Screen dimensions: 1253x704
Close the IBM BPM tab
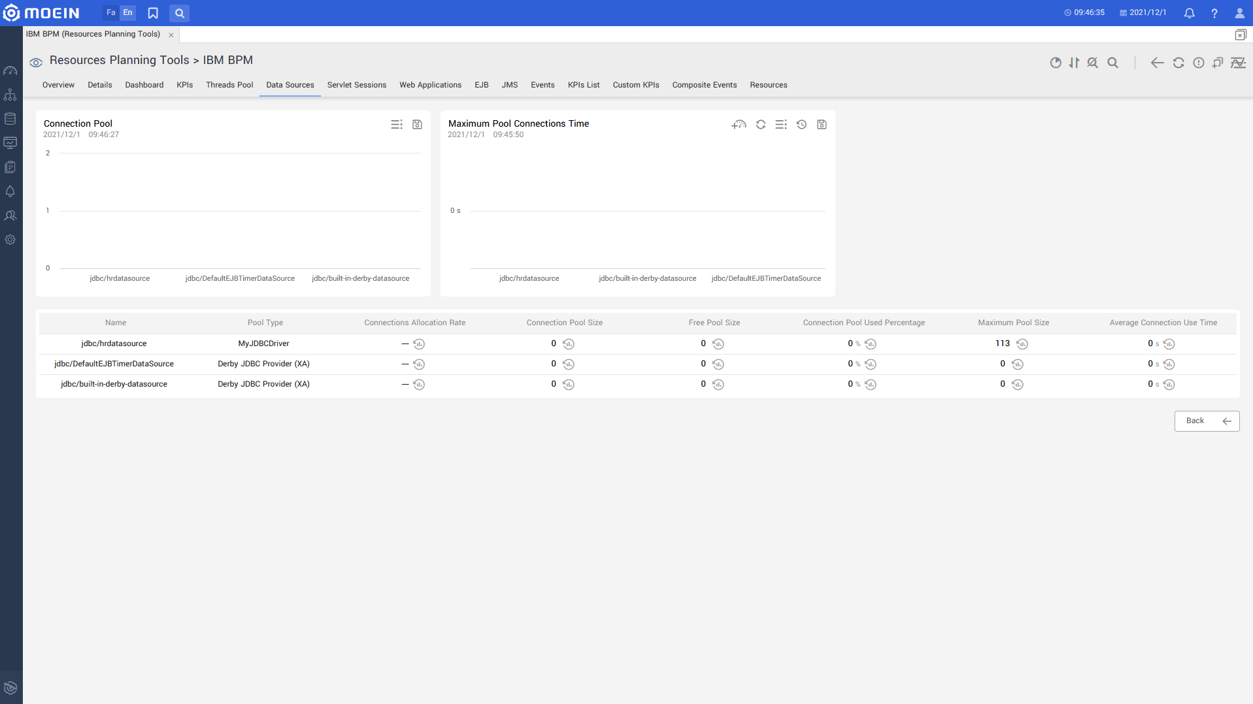[171, 35]
